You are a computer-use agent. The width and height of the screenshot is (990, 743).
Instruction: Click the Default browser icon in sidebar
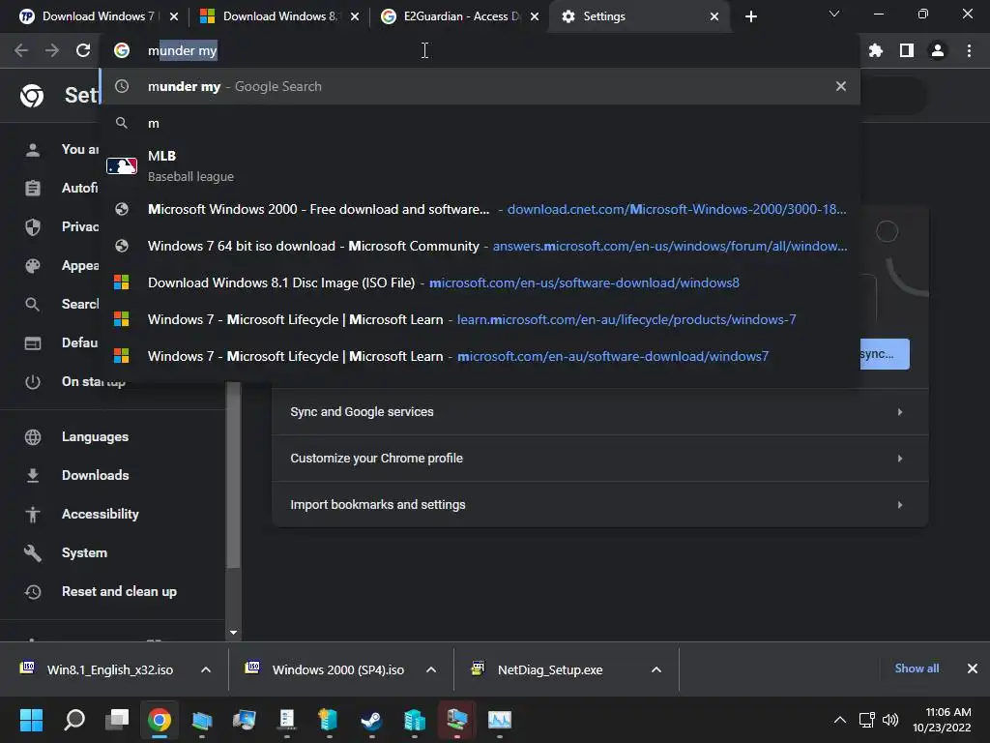pyautogui.click(x=33, y=343)
